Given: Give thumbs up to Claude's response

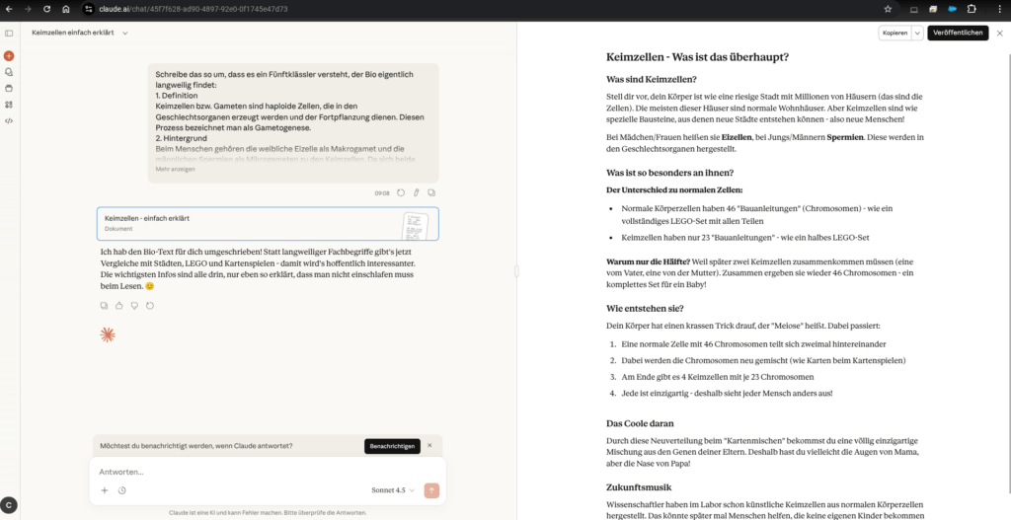Looking at the screenshot, I should 119,306.
